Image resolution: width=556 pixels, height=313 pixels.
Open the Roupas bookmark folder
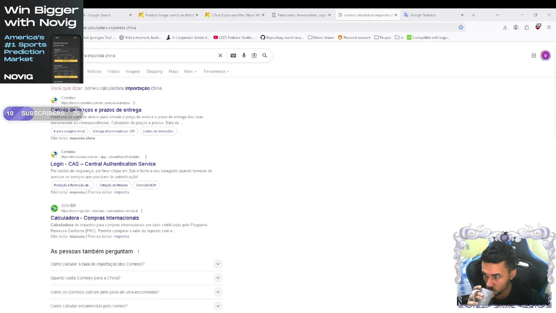pos(383,37)
